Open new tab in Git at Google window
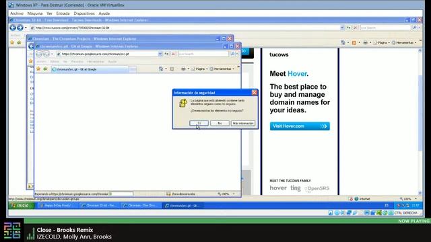This screenshot has width=431, height=242. 133,69
